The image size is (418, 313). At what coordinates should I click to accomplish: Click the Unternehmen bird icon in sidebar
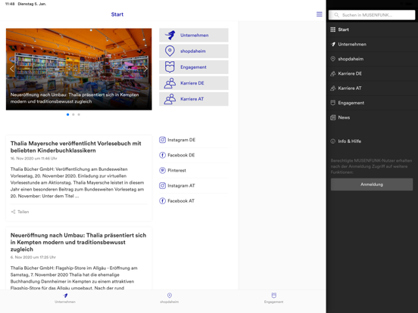[x=333, y=44]
